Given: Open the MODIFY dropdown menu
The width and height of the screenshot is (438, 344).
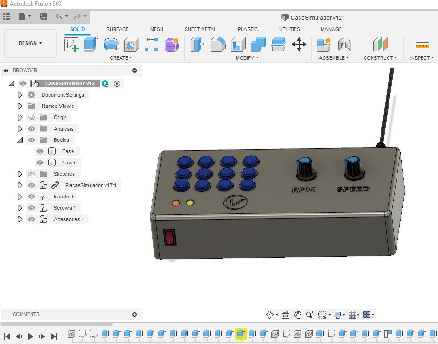Looking at the screenshot, I should tap(247, 58).
